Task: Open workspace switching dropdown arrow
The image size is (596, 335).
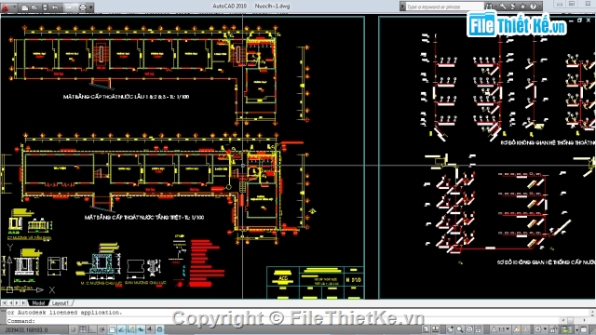Action: coord(546,329)
